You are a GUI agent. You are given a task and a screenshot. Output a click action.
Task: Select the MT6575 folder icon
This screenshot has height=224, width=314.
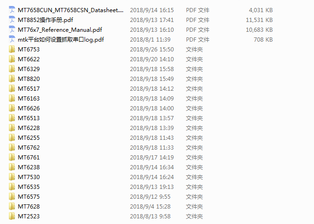tap(12, 196)
